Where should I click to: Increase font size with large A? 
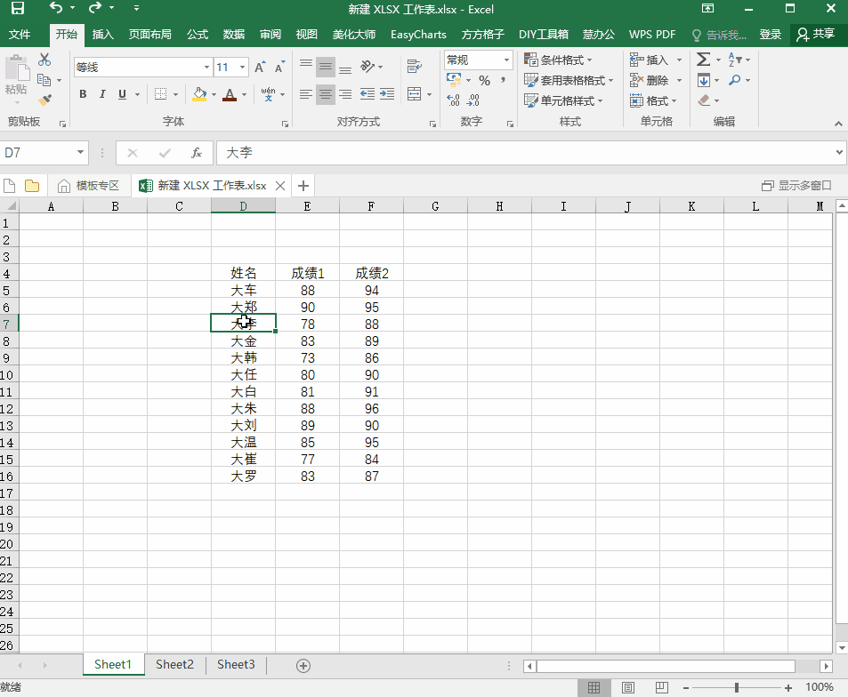tap(260, 67)
